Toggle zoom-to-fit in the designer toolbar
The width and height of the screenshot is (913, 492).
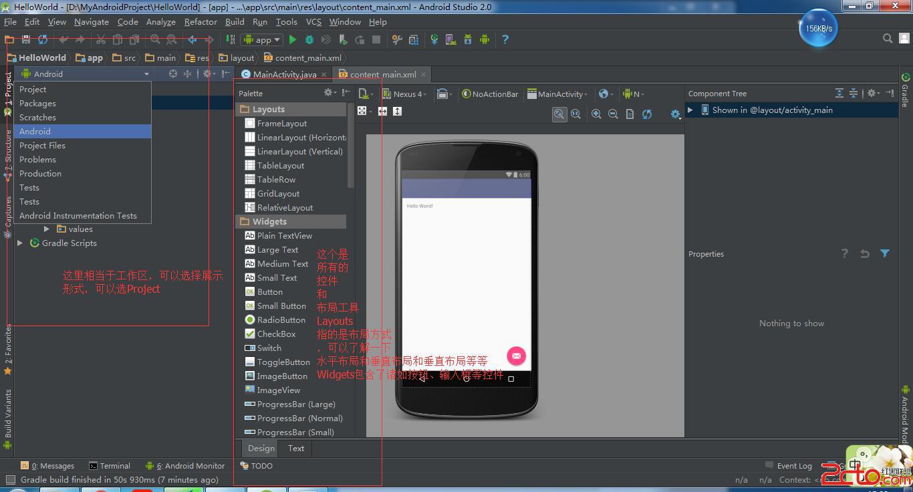559,114
